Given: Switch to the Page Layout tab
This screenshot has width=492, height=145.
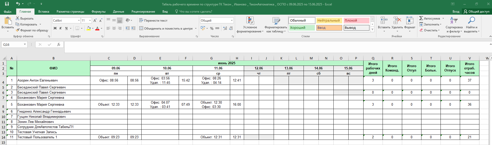Looking at the screenshot, I should [x=70, y=12].
